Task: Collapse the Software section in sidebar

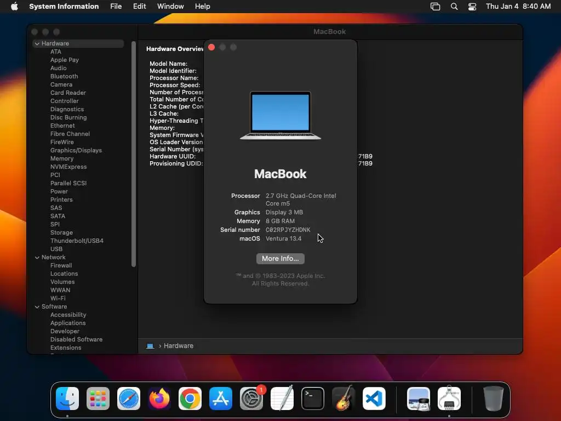Action: [x=37, y=307]
